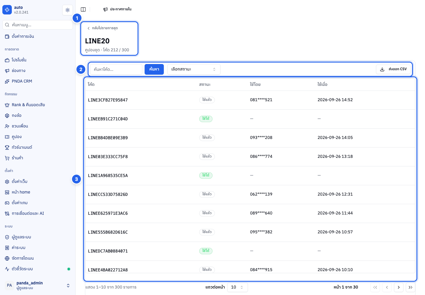The image size is (425, 295).
Task: Click the blue ค้นหา search button
Action: click(x=154, y=69)
